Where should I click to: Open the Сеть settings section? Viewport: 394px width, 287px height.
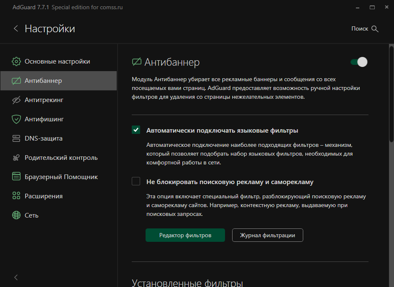tap(59, 215)
